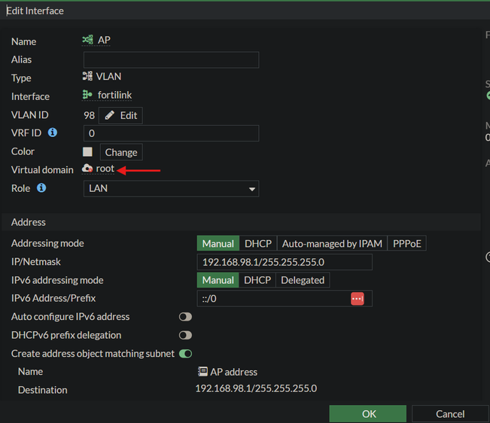Select Delegated IPv6 addressing mode
Viewport: 490px width, 423px height.
[x=303, y=280]
